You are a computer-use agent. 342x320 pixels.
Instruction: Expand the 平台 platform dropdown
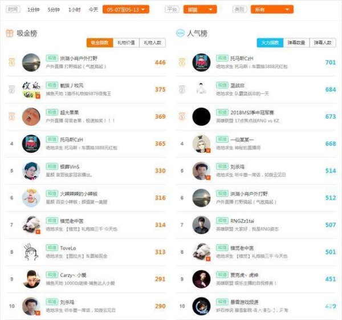(x=200, y=9)
